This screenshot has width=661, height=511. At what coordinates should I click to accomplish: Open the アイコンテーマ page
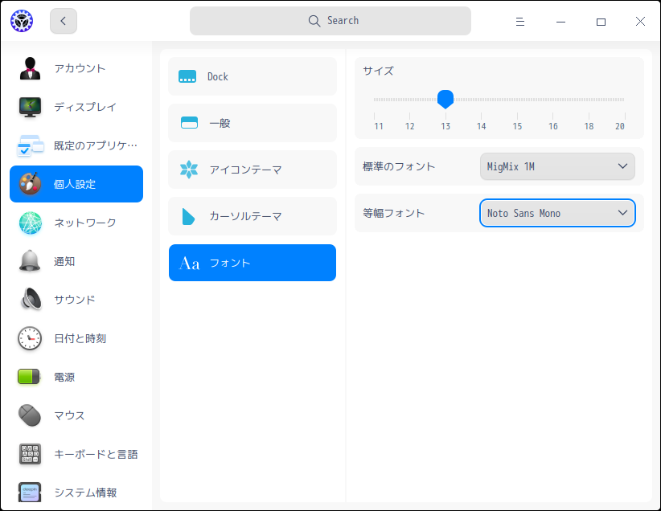pyautogui.click(x=252, y=170)
